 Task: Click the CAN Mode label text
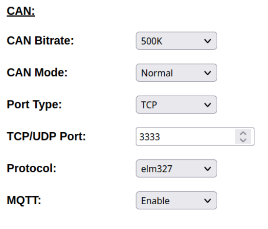tap(37, 72)
